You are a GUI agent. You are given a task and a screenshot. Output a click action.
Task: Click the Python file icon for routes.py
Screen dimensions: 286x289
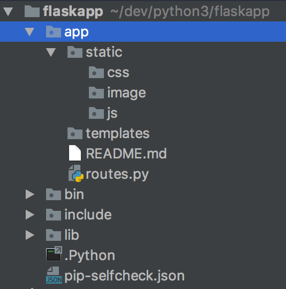point(76,174)
